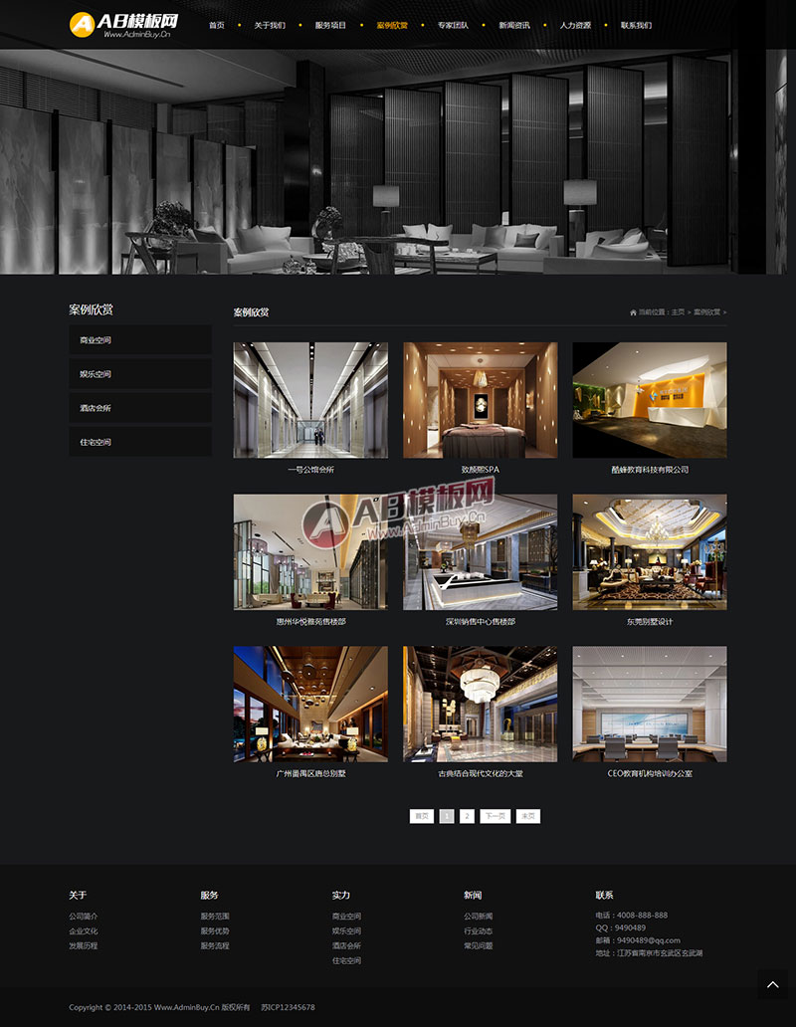
Task: Open the 深圳销售中心售楼部 case thumbnail
Action: (x=481, y=552)
